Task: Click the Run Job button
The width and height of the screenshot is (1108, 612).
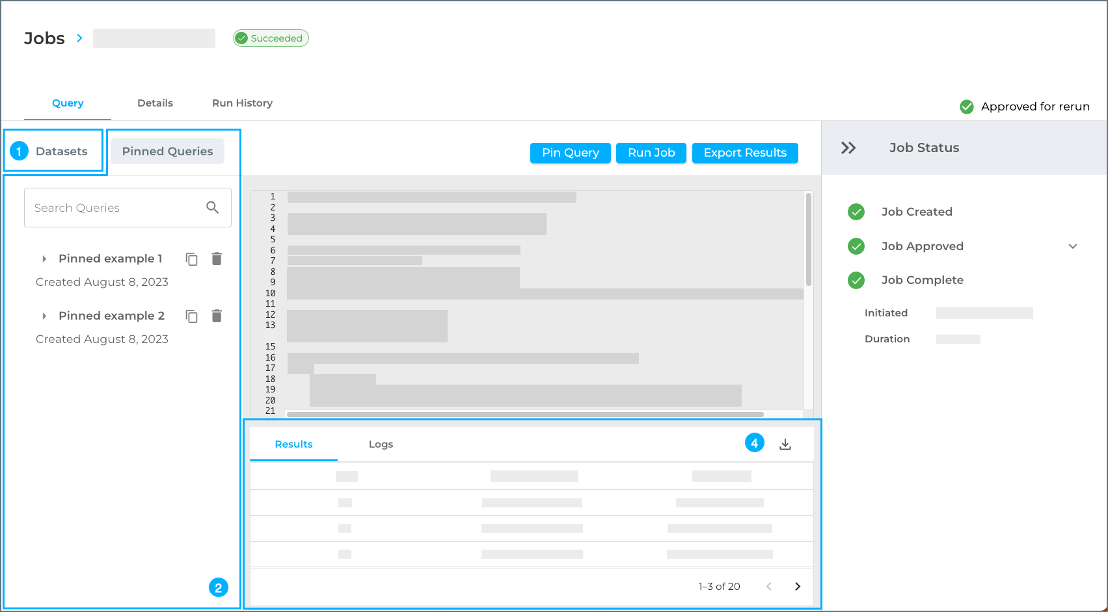Action: tap(651, 153)
